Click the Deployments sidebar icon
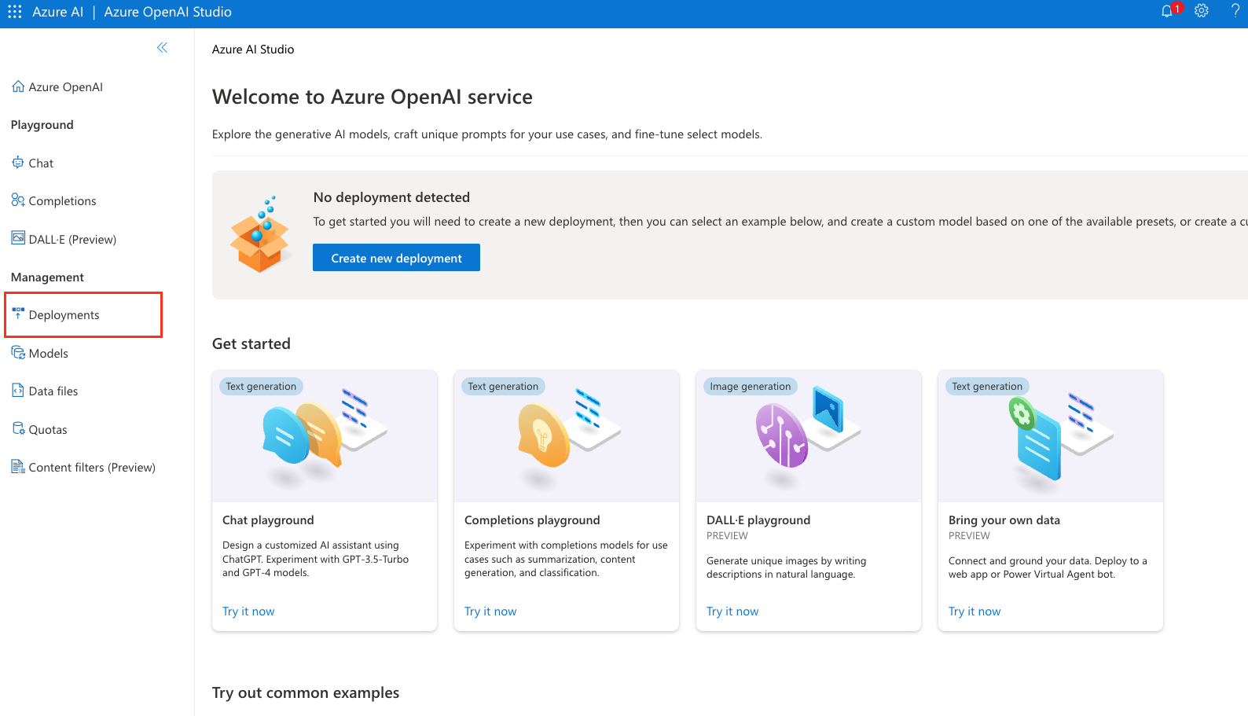 click(x=18, y=314)
